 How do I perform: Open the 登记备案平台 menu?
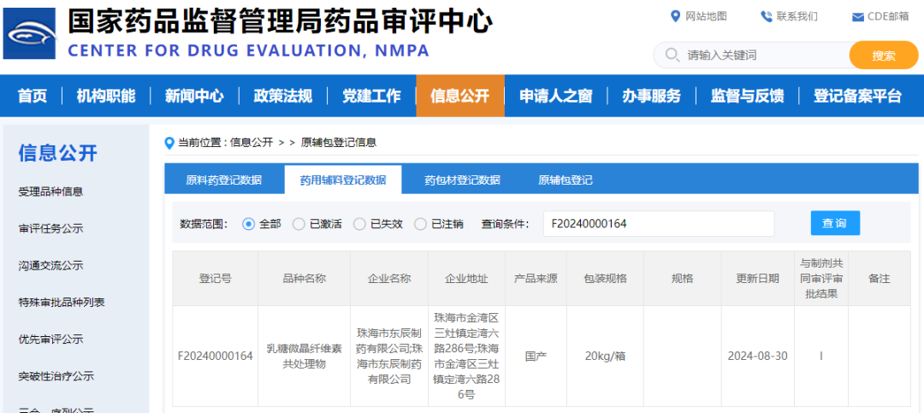coord(857,96)
